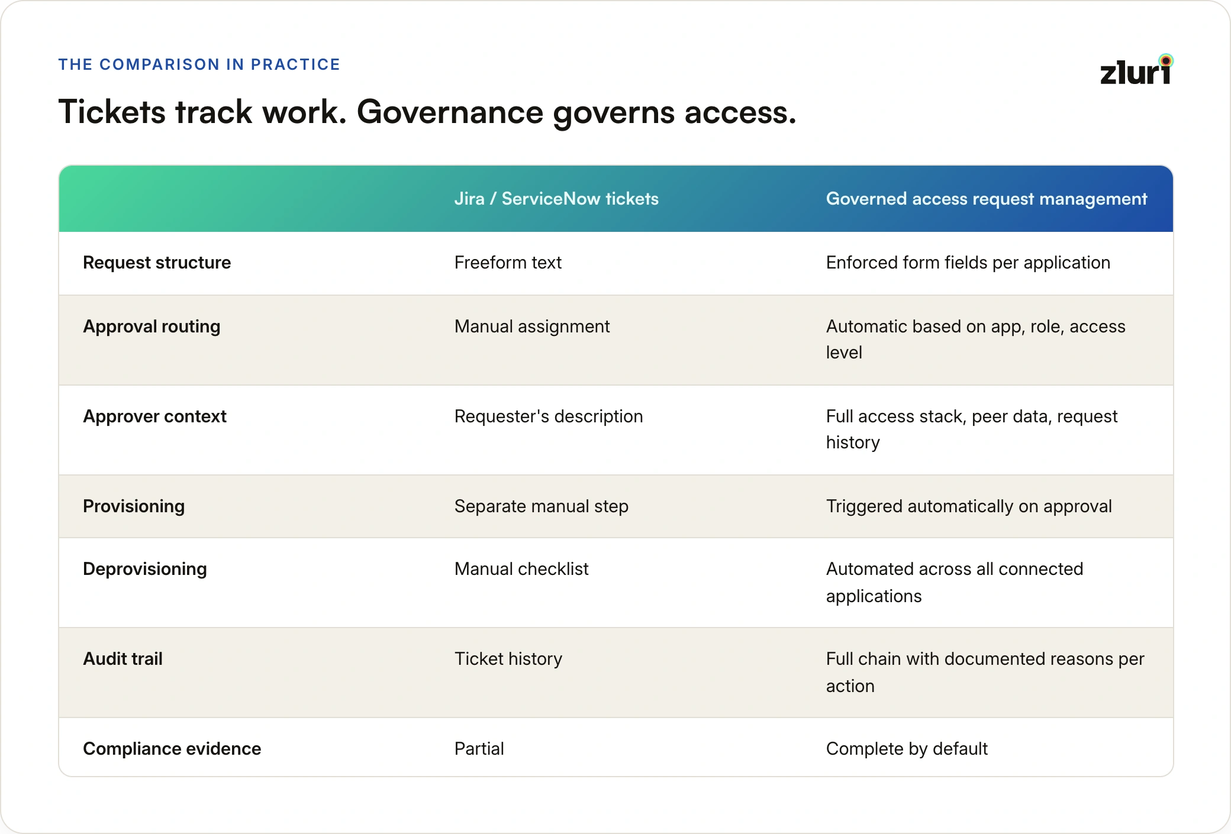Click 'Enforced form fields per application' cell
The height and width of the screenshot is (834, 1231).
point(968,263)
